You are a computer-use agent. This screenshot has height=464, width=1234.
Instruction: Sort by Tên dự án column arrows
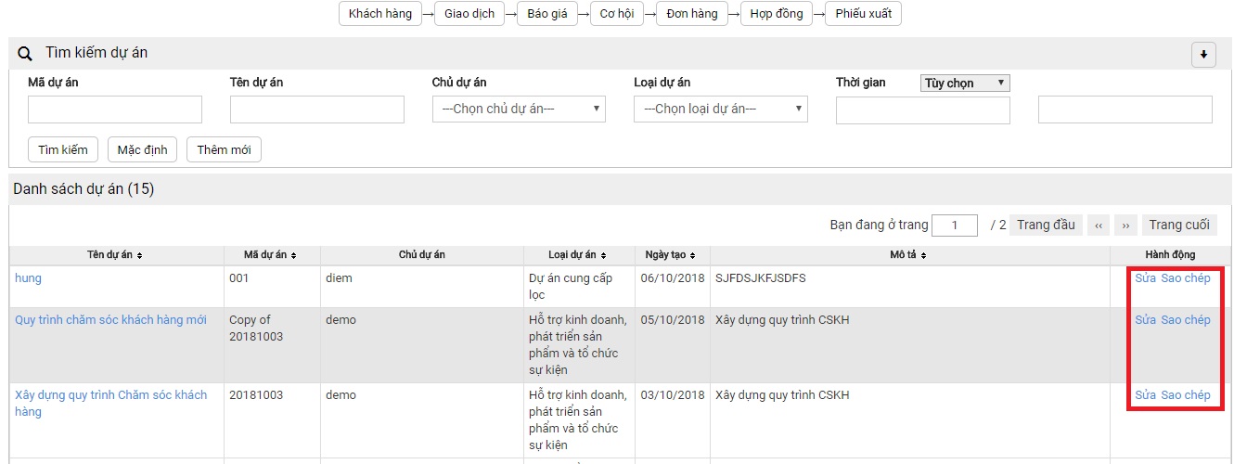[139, 255]
